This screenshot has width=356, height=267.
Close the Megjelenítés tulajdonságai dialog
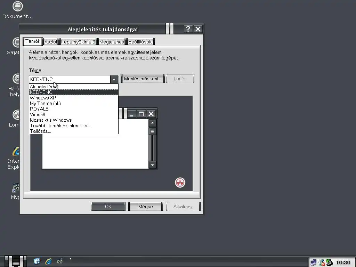(198, 29)
